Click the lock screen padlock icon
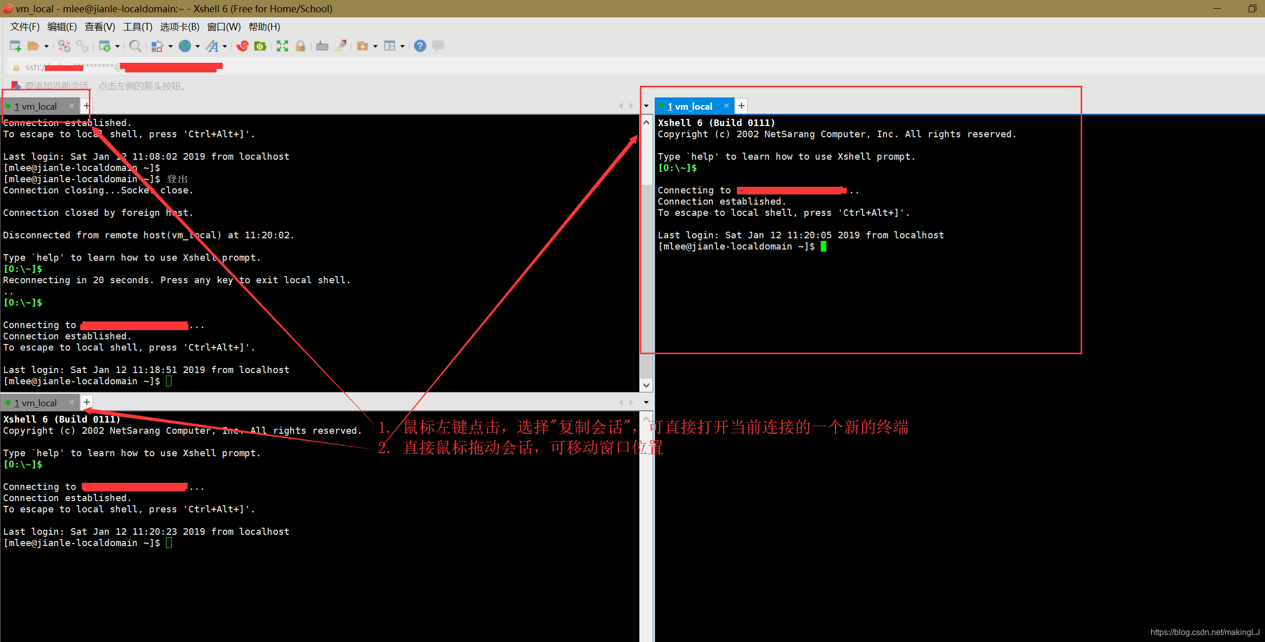The image size is (1265, 642). coord(300,46)
